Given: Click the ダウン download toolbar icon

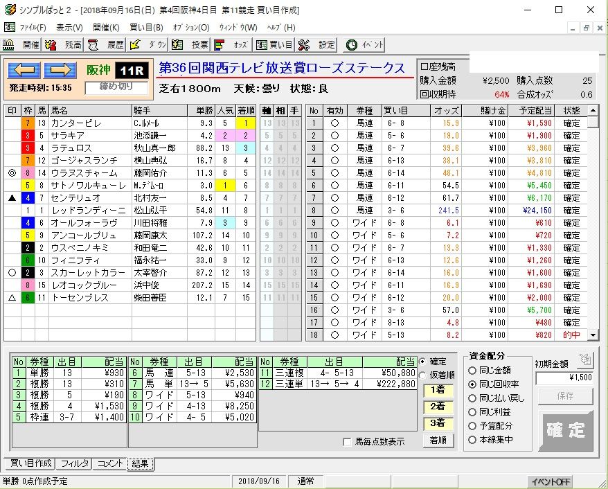Looking at the screenshot, I should coord(147,45).
